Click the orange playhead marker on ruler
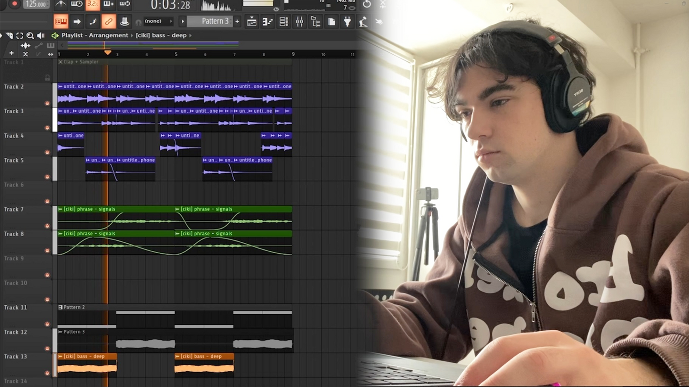689x387 pixels. [108, 52]
